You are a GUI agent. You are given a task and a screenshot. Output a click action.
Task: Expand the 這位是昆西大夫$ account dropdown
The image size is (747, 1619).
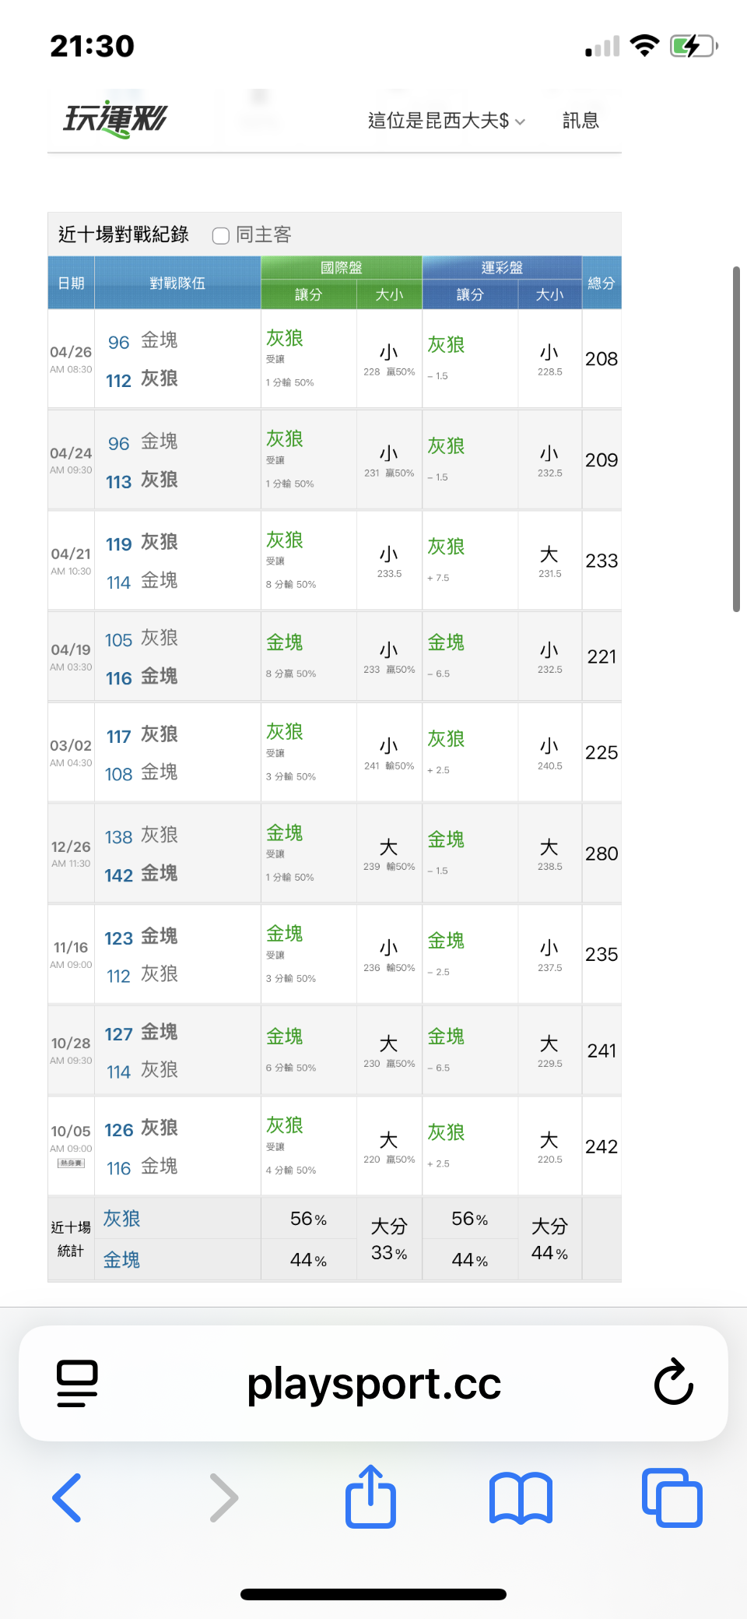(446, 121)
